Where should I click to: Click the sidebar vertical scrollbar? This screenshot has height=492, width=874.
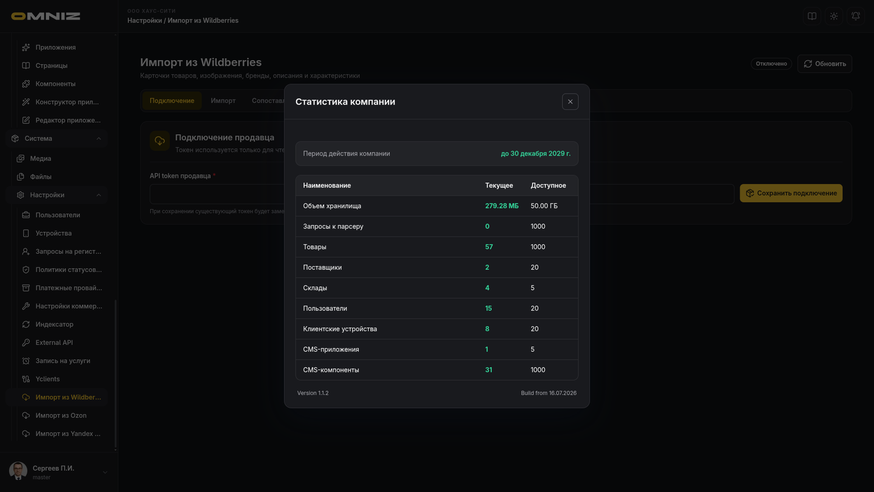pos(115,375)
